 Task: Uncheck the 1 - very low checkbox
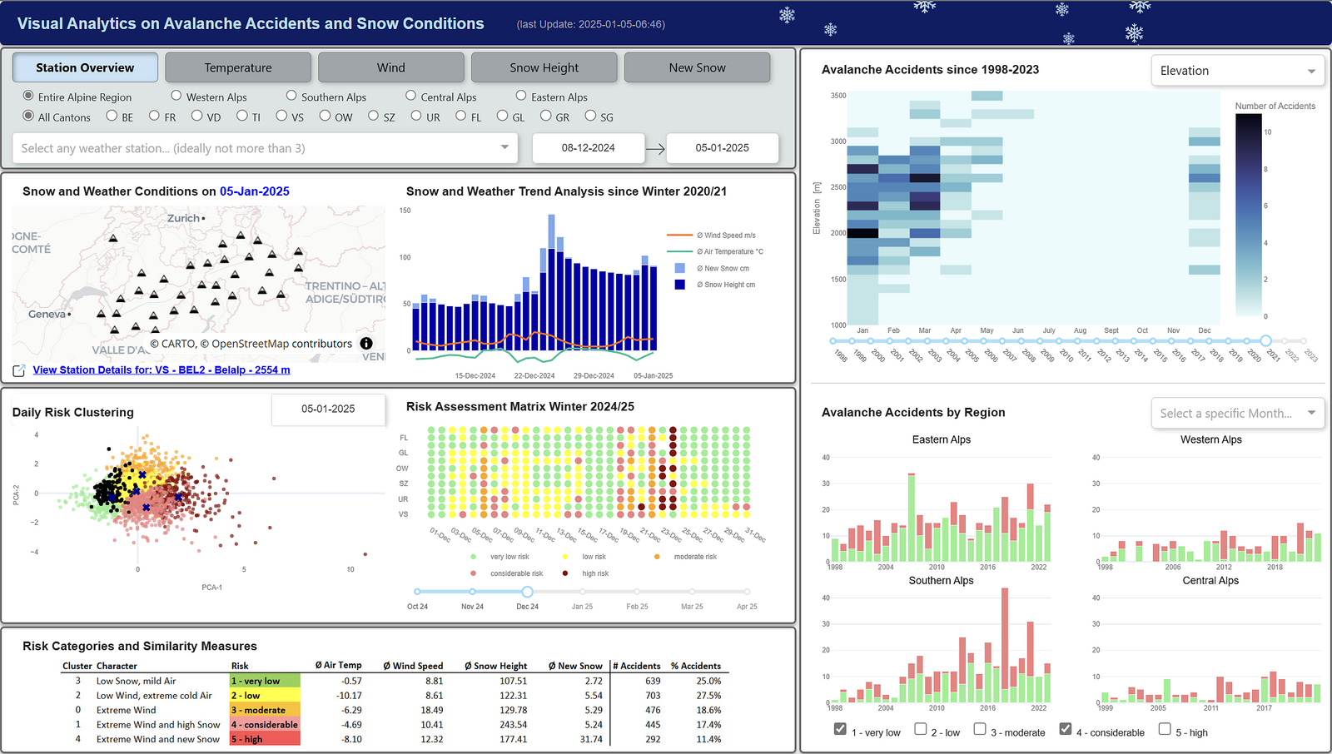click(840, 729)
